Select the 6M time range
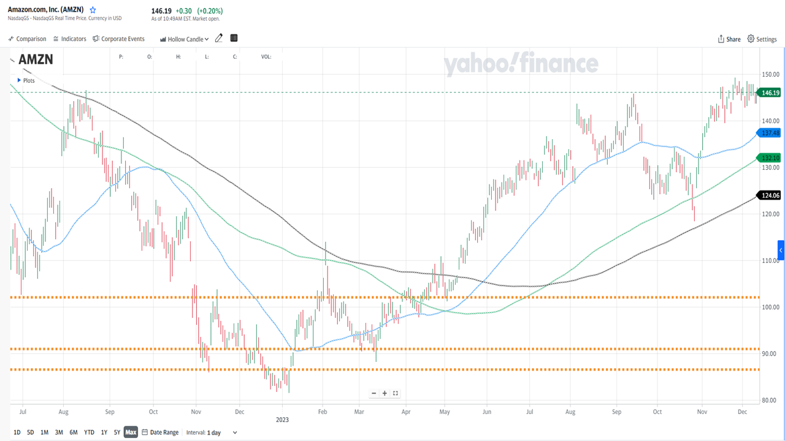Viewport: 785px width, 441px height. pos(74,432)
